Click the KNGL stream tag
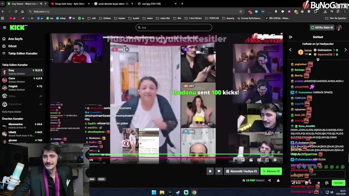This screenshot has height=196, width=349. (x=101, y=179)
